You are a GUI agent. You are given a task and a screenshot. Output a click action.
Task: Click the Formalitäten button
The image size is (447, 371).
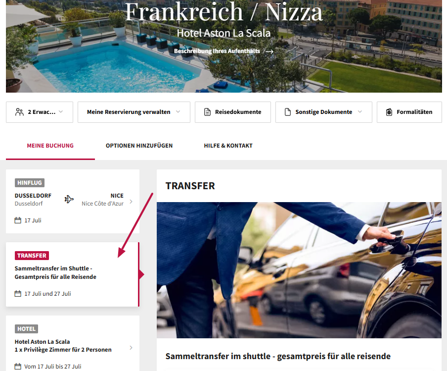tap(409, 112)
